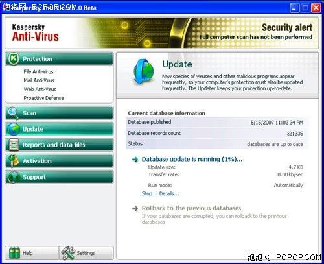Click the Protection shield icon
Viewport: 324px width, 264px height.
tap(14, 58)
